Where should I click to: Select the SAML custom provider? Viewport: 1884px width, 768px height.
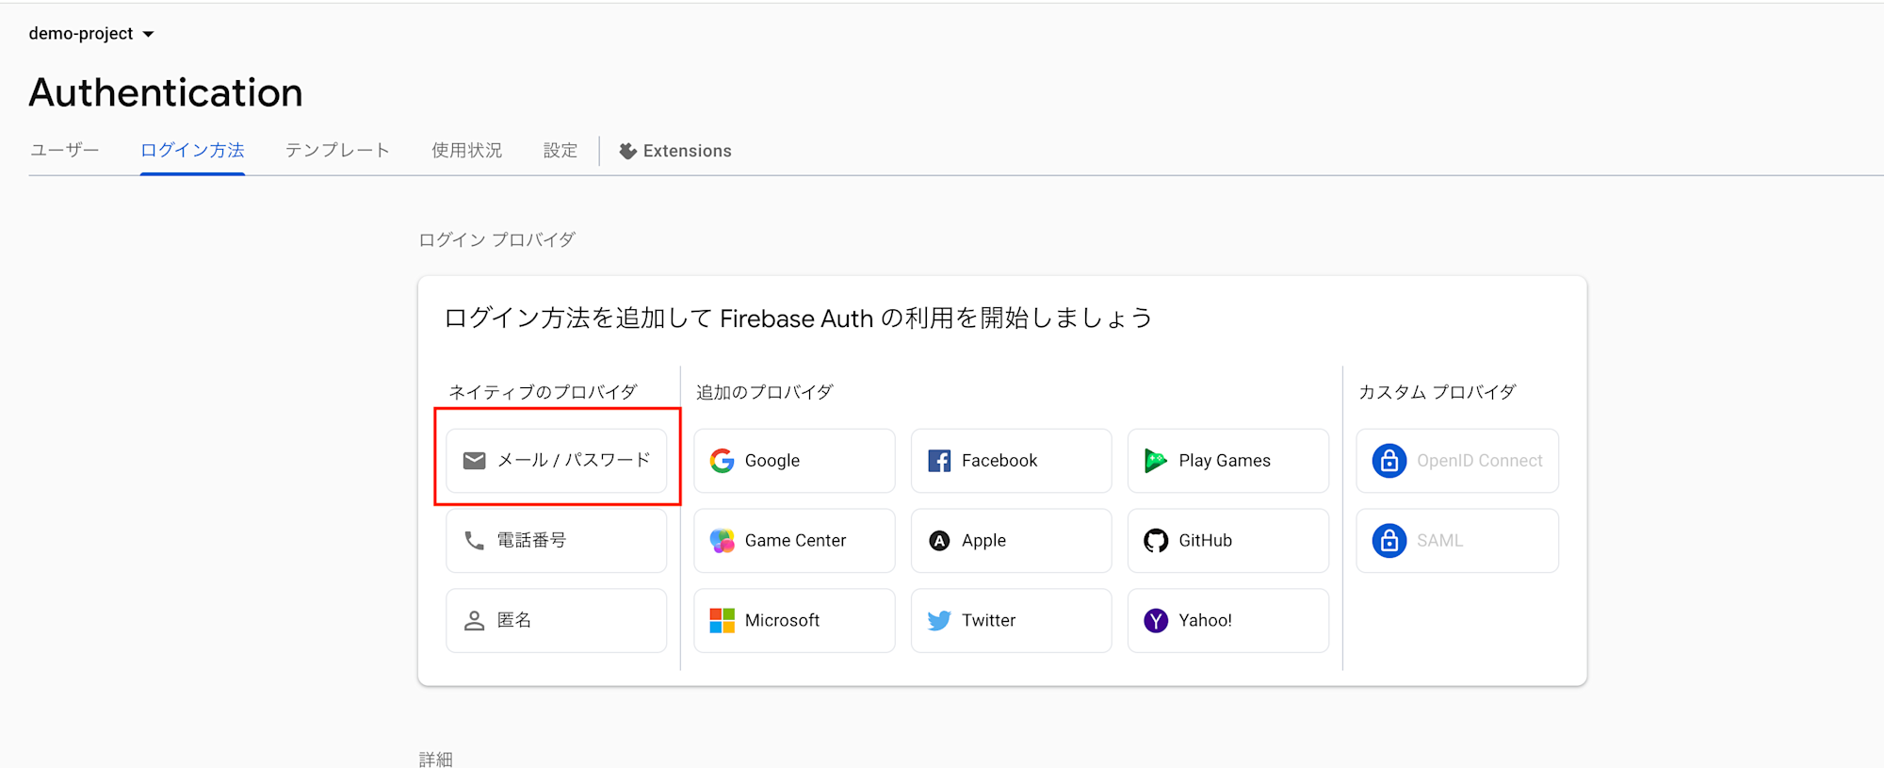[x=1457, y=541]
